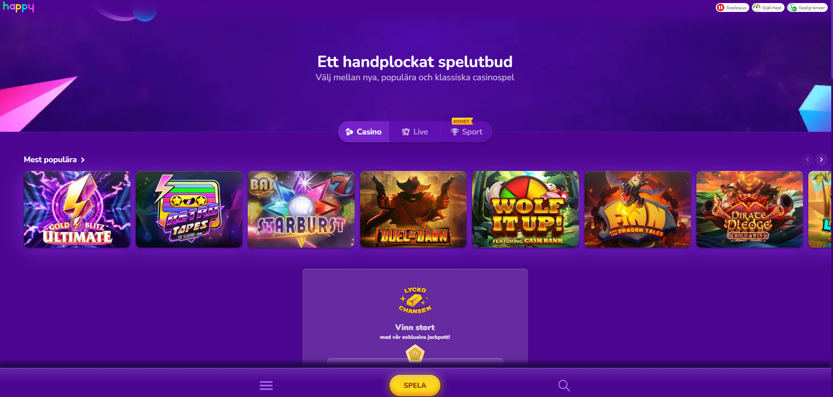Launch Gold Blitz Ultimate game
The width and height of the screenshot is (833, 397).
[x=77, y=209]
